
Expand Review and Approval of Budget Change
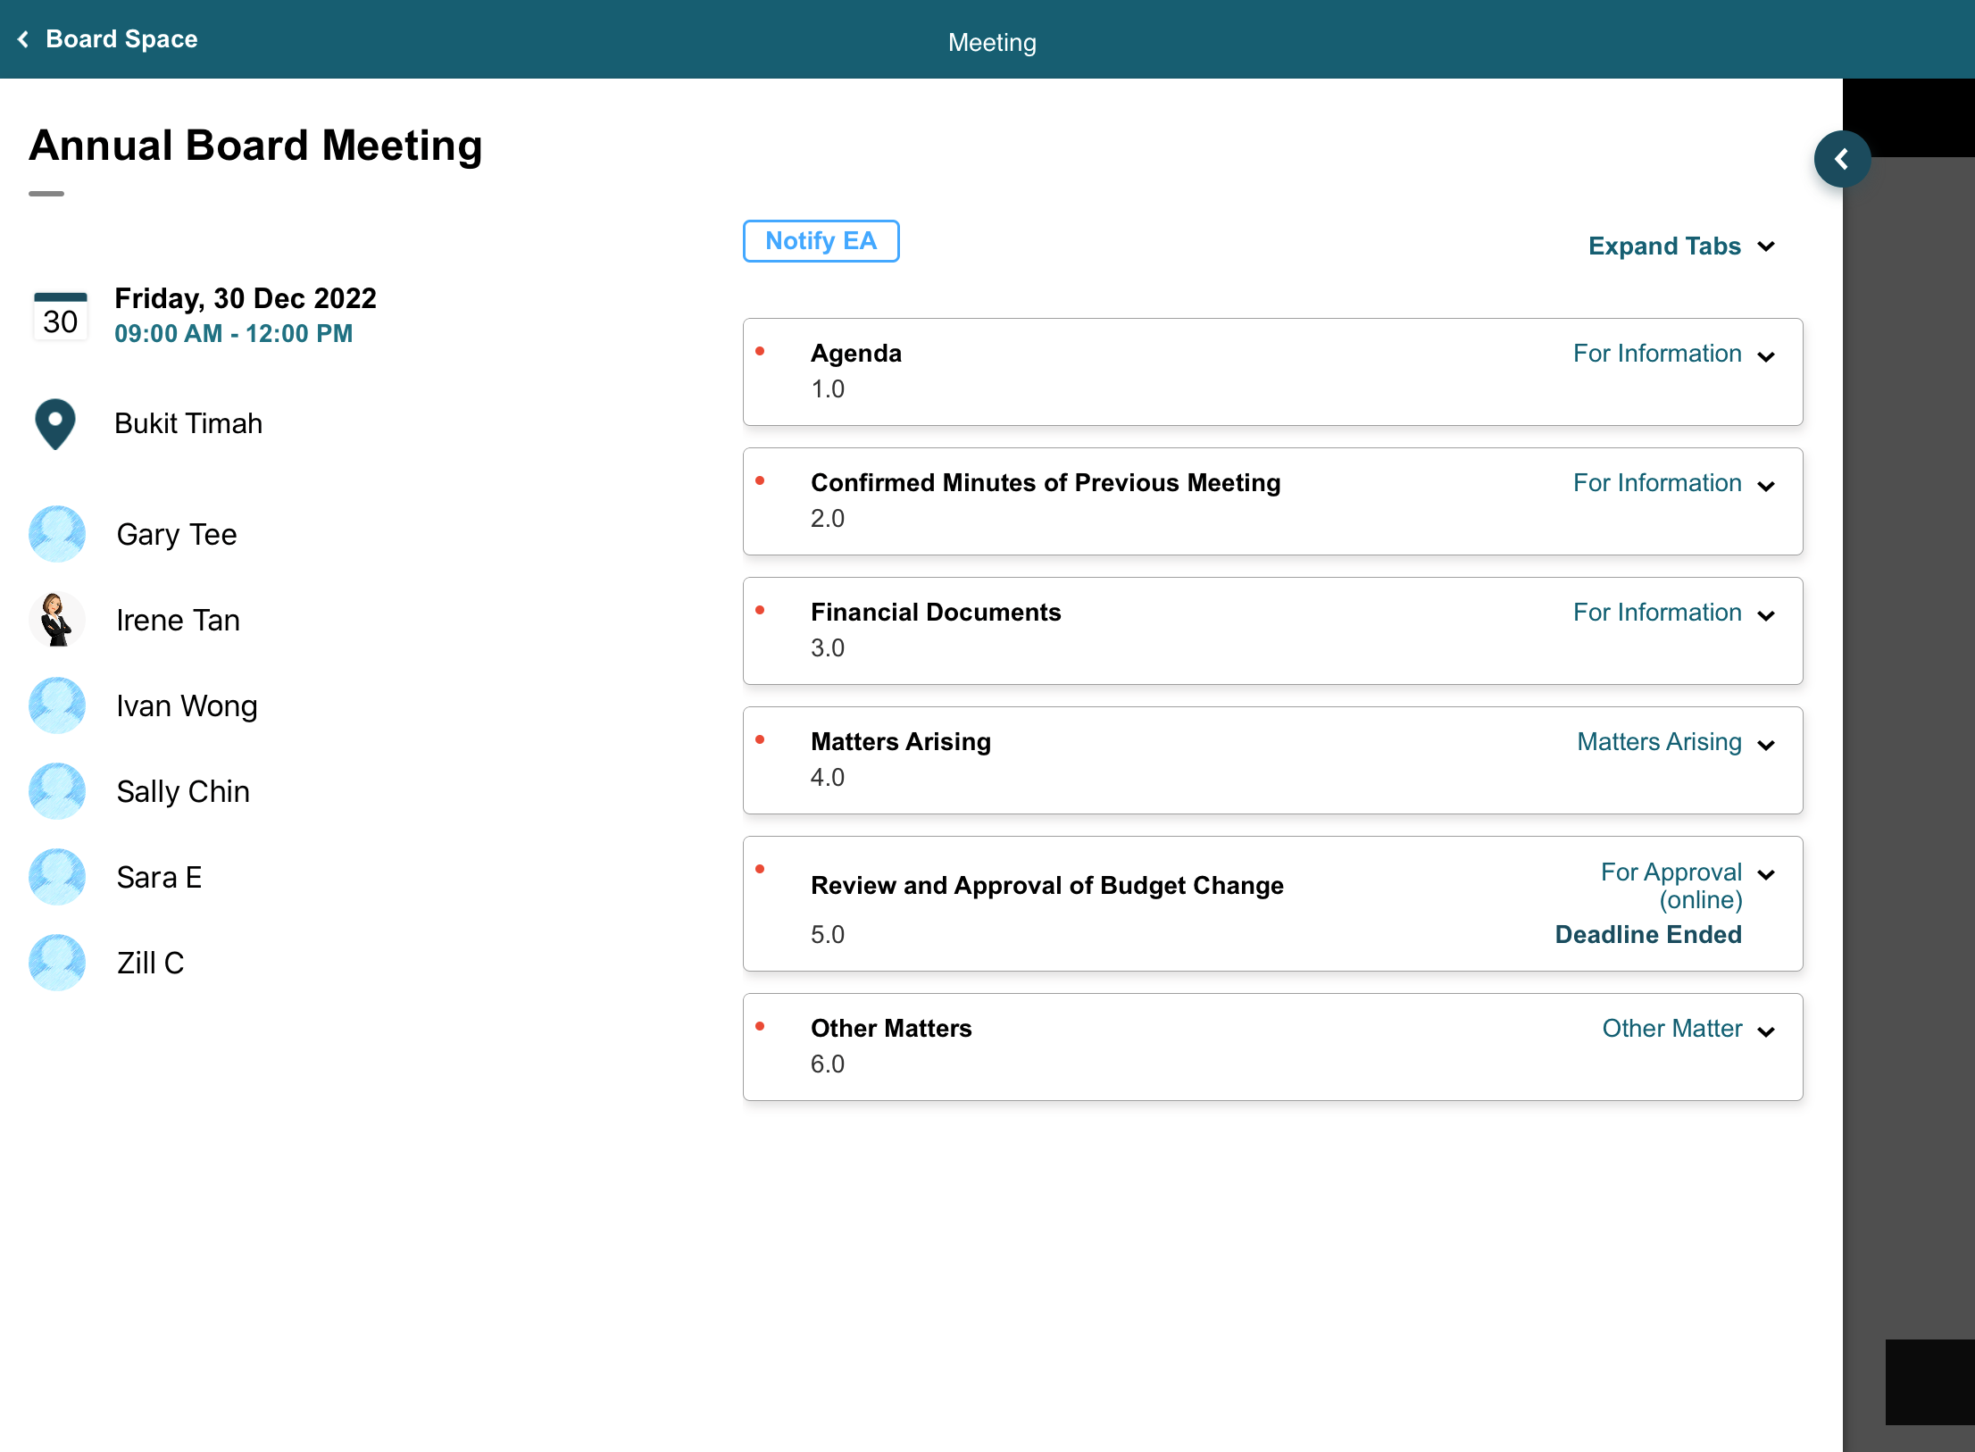(1765, 875)
